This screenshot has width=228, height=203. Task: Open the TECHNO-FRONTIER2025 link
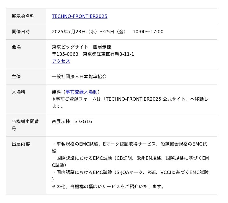pos(80,16)
